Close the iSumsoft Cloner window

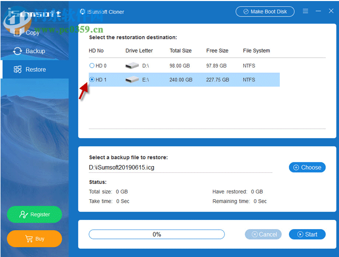tap(331, 11)
